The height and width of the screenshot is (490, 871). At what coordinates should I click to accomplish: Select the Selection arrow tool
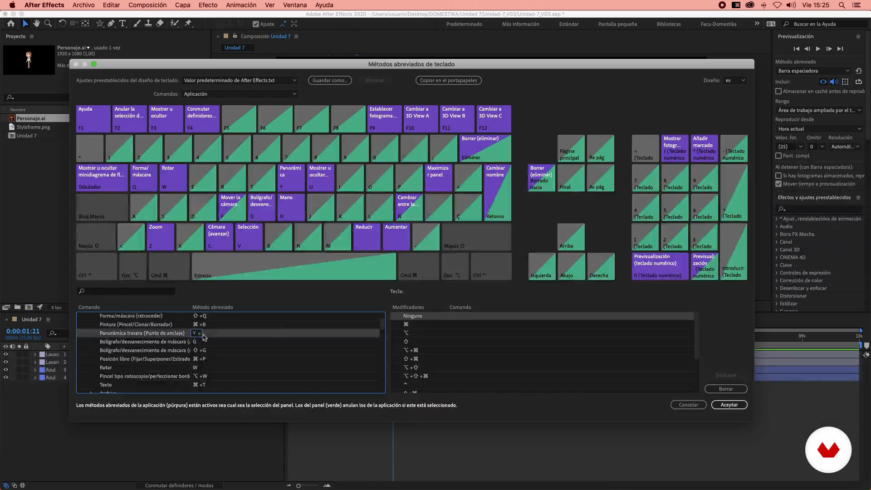pos(25,24)
